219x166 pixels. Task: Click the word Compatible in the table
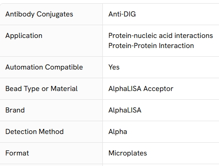tap(64, 67)
